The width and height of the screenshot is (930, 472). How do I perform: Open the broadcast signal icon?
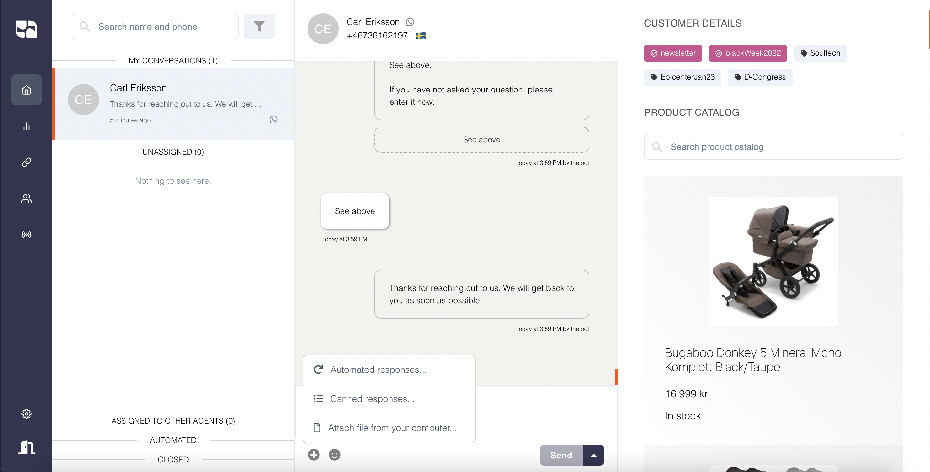[27, 235]
